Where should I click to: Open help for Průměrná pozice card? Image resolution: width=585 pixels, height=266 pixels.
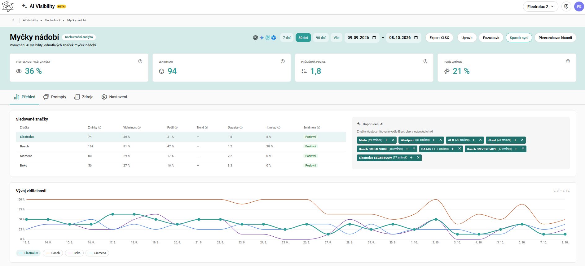point(425,61)
